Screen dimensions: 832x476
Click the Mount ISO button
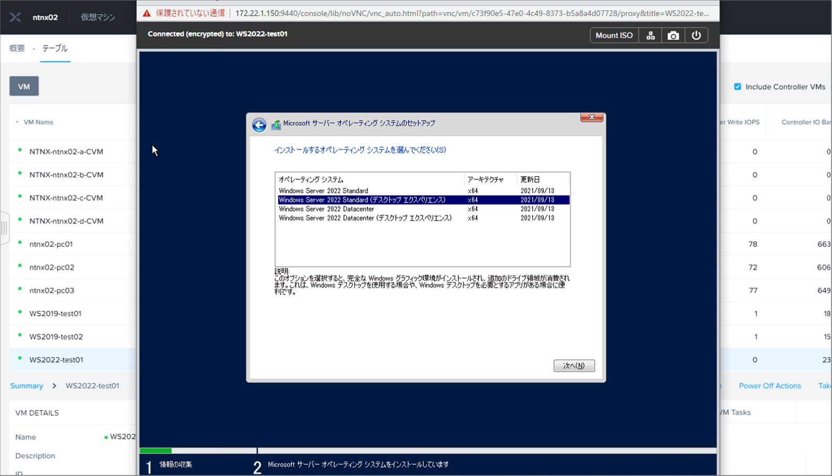tap(614, 35)
